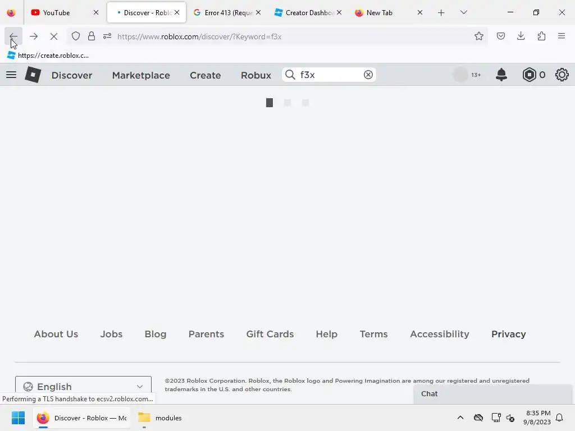Open the modules folder in taskbar

160,418
